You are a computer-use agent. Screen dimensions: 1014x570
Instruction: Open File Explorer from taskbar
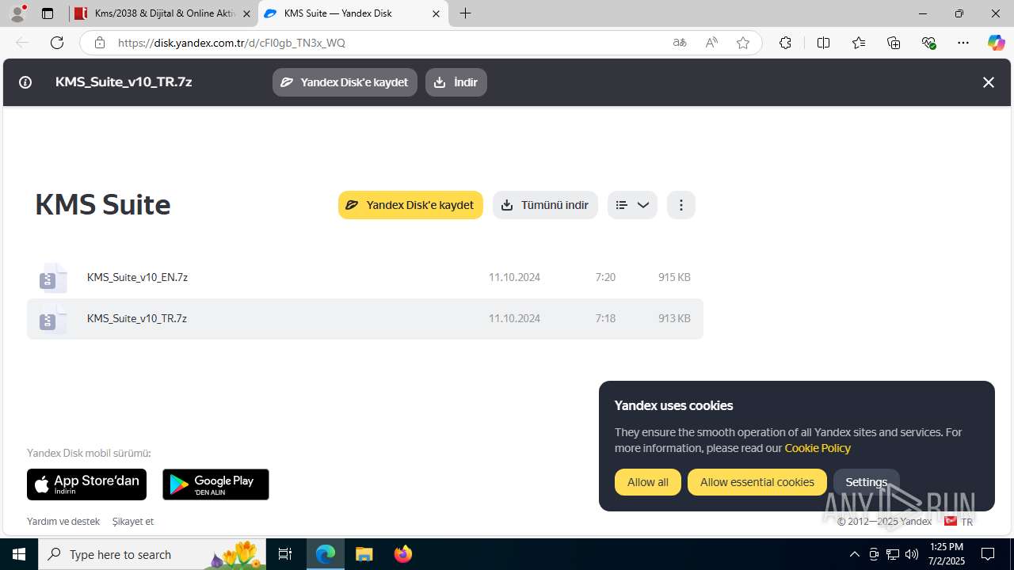tap(364, 554)
